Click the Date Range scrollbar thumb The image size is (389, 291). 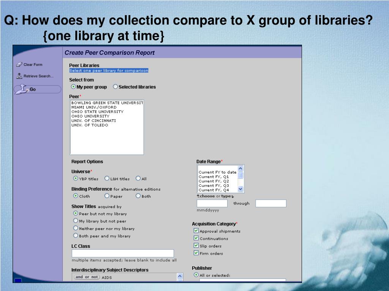(x=240, y=175)
